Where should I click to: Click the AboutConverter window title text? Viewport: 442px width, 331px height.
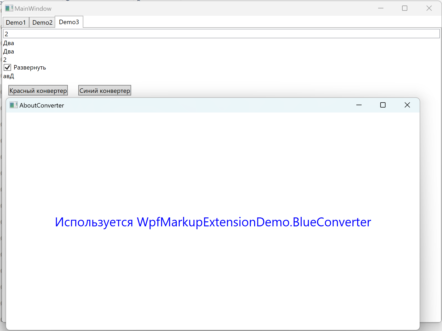(42, 105)
